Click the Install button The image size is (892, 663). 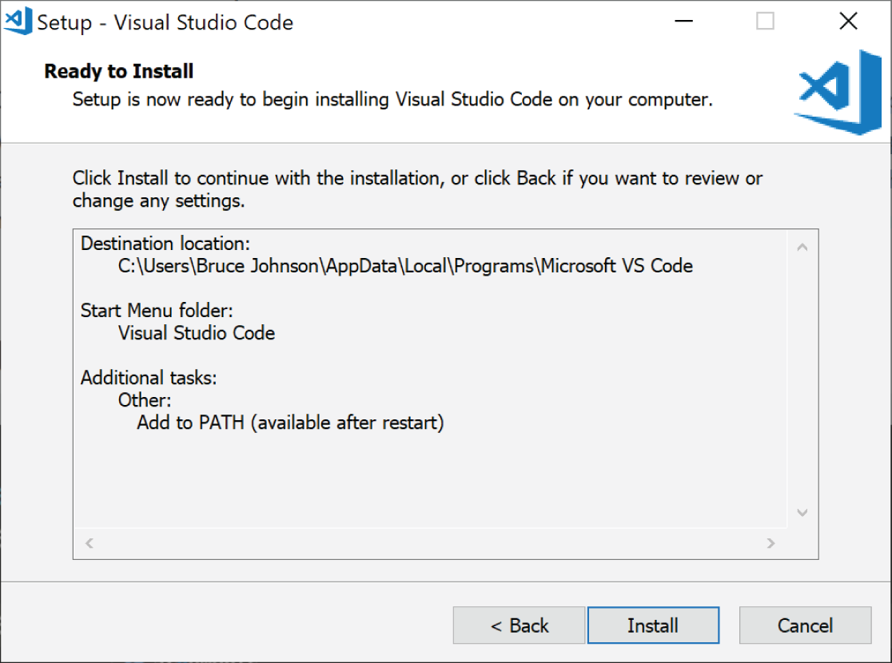pyautogui.click(x=653, y=625)
